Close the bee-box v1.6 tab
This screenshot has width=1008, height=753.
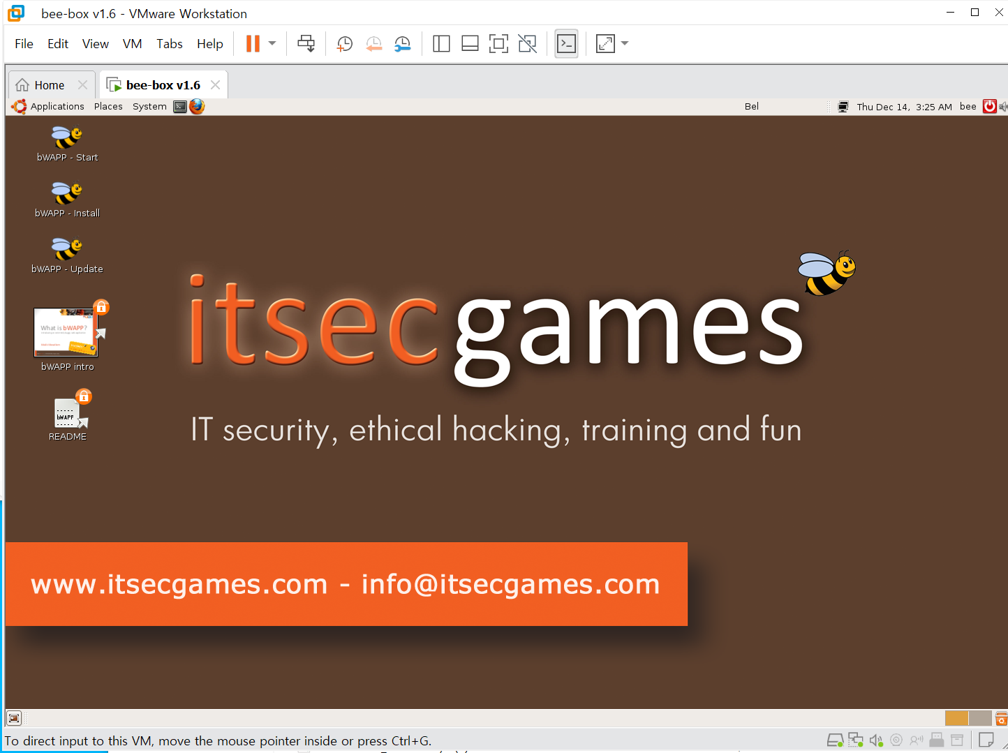tap(215, 84)
